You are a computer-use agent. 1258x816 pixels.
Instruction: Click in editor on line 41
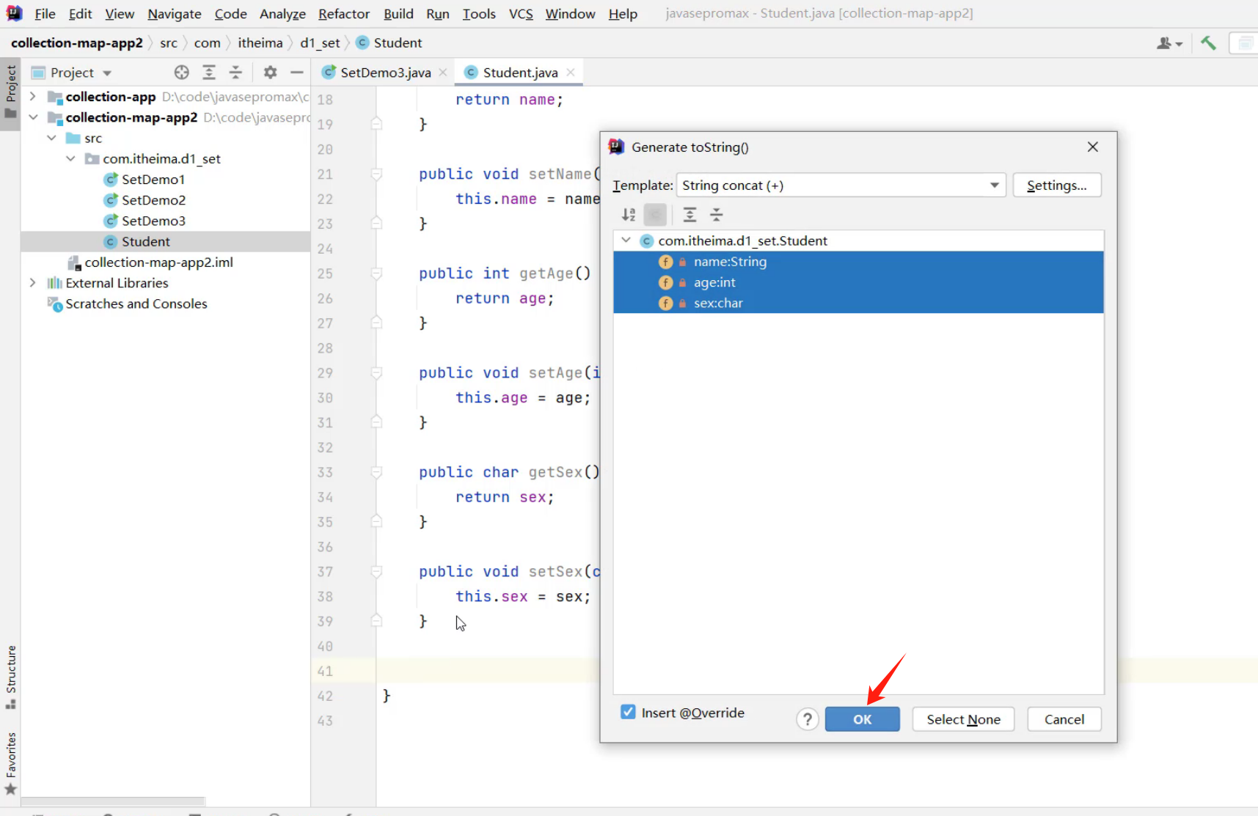tap(488, 671)
